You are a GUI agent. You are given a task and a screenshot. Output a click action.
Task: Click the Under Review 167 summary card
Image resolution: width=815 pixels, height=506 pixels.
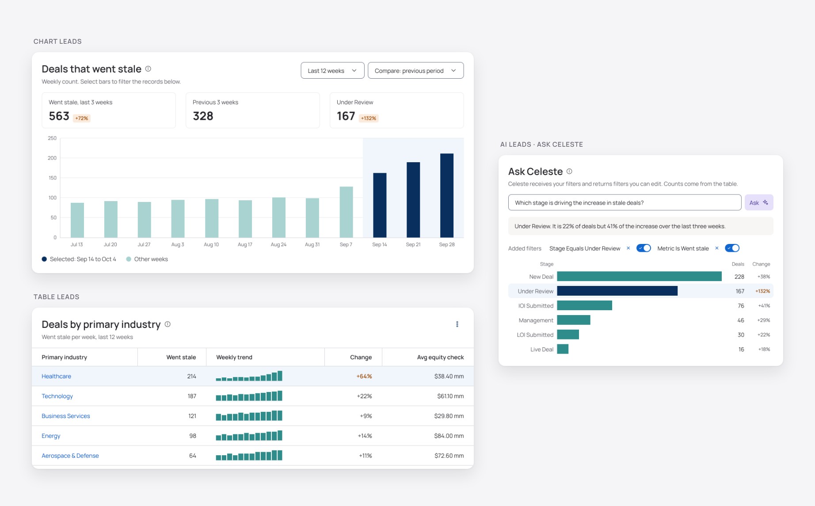pyautogui.click(x=397, y=110)
